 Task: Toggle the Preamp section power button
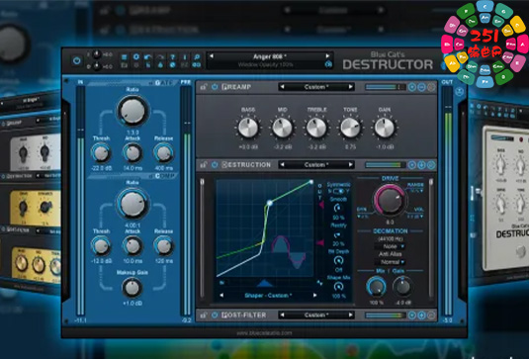[215, 87]
